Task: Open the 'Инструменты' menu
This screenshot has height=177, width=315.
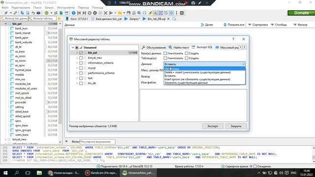Action: coord(65,7)
